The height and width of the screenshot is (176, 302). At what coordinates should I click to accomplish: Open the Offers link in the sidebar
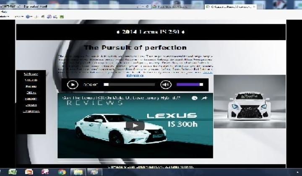(x=31, y=93)
